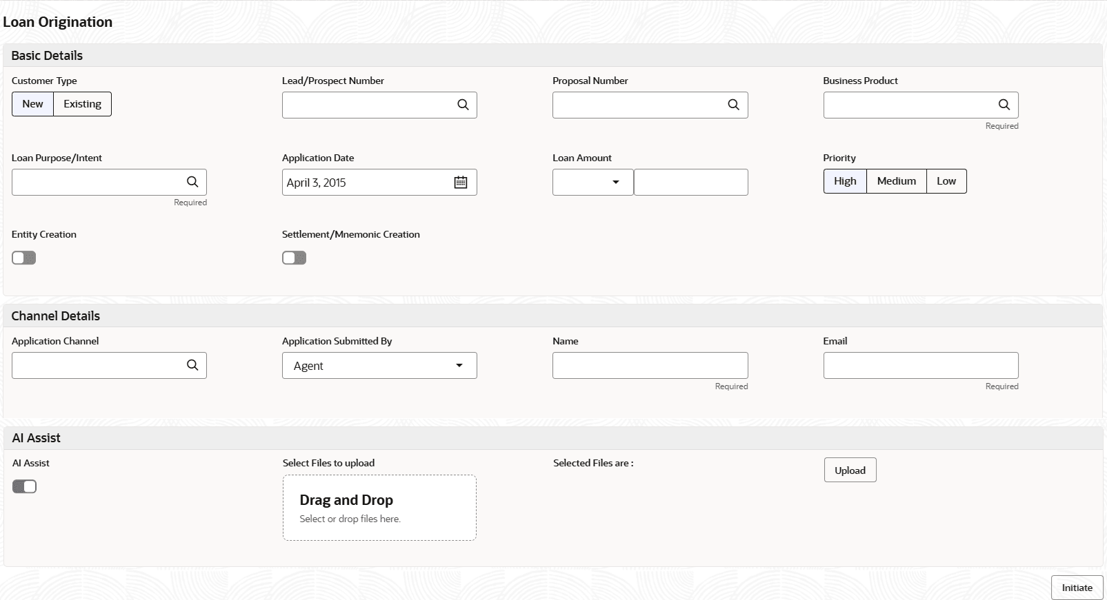Click the Loan Purpose/Intent search icon

point(192,182)
